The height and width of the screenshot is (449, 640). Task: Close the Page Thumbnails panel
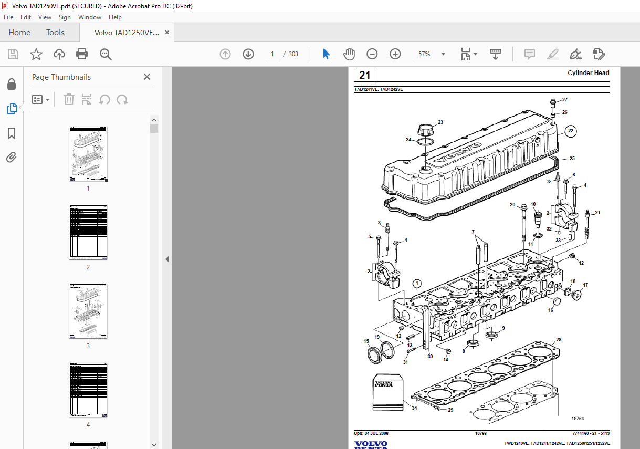[x=147, y=77]
